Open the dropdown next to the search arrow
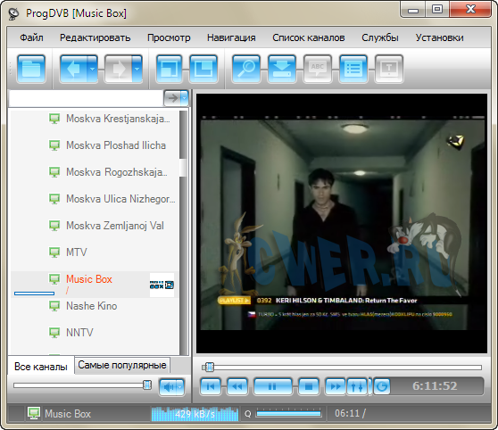The image size is (498, 430). pos(185,98)
